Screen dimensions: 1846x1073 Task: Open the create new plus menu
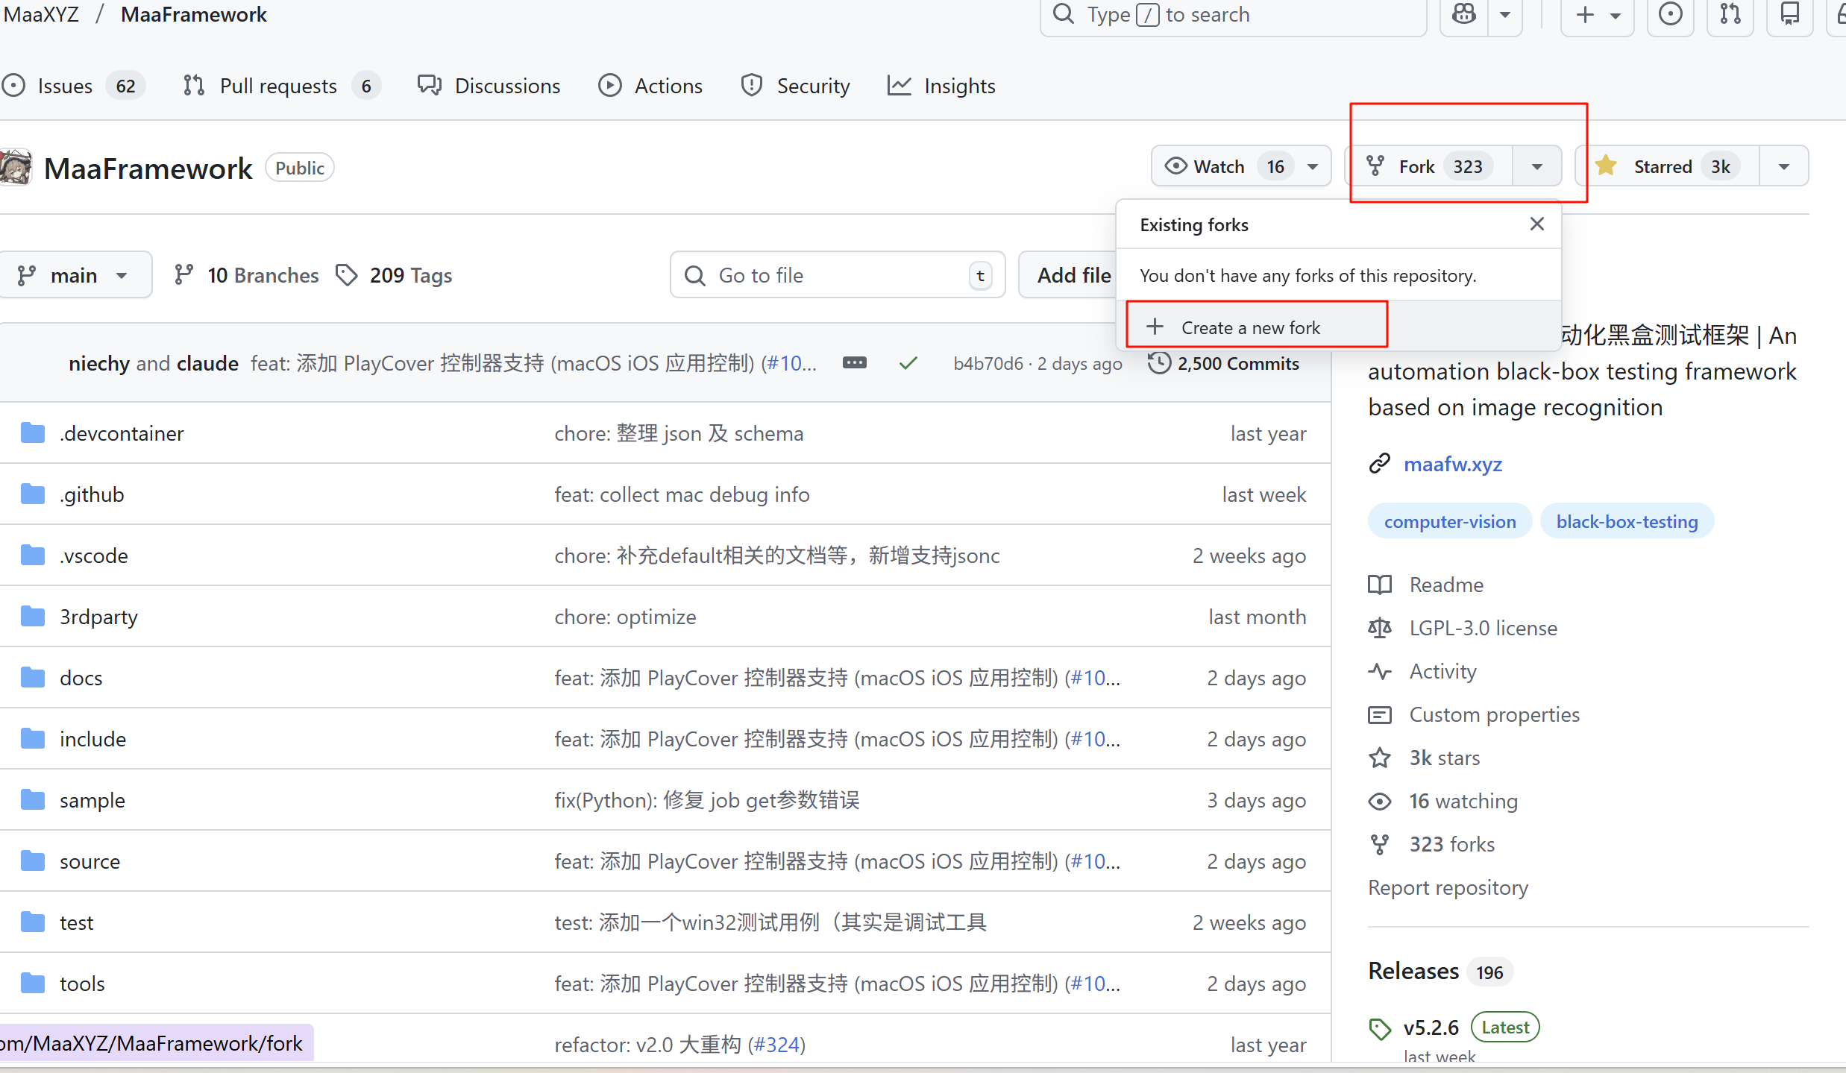pyautogui.click(x=1598, y=14)
